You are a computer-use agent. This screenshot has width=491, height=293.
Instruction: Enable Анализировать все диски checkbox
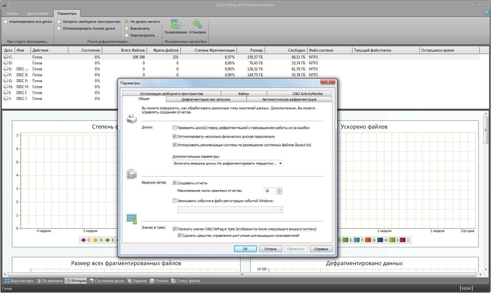pyautogui.click(x=6, y=22)
